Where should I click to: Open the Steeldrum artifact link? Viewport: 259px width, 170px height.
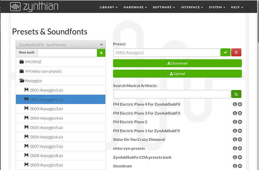tap(122, 166)
